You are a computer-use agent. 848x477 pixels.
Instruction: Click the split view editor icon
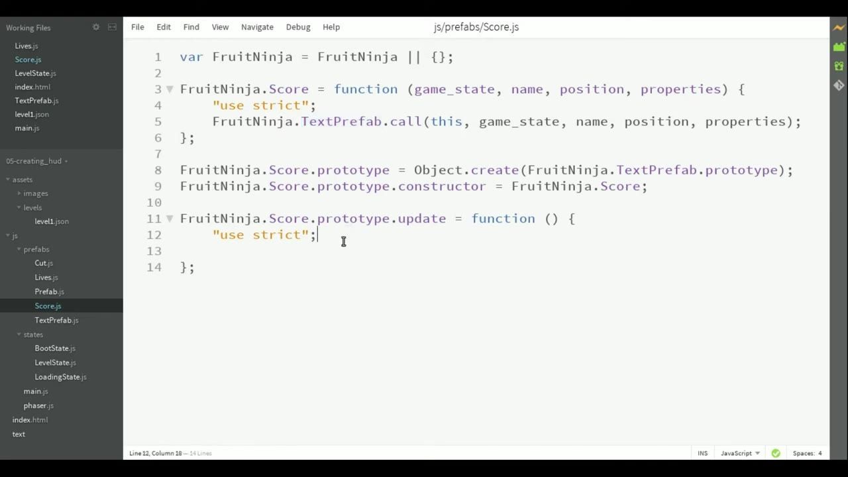(x=112, y=27)
